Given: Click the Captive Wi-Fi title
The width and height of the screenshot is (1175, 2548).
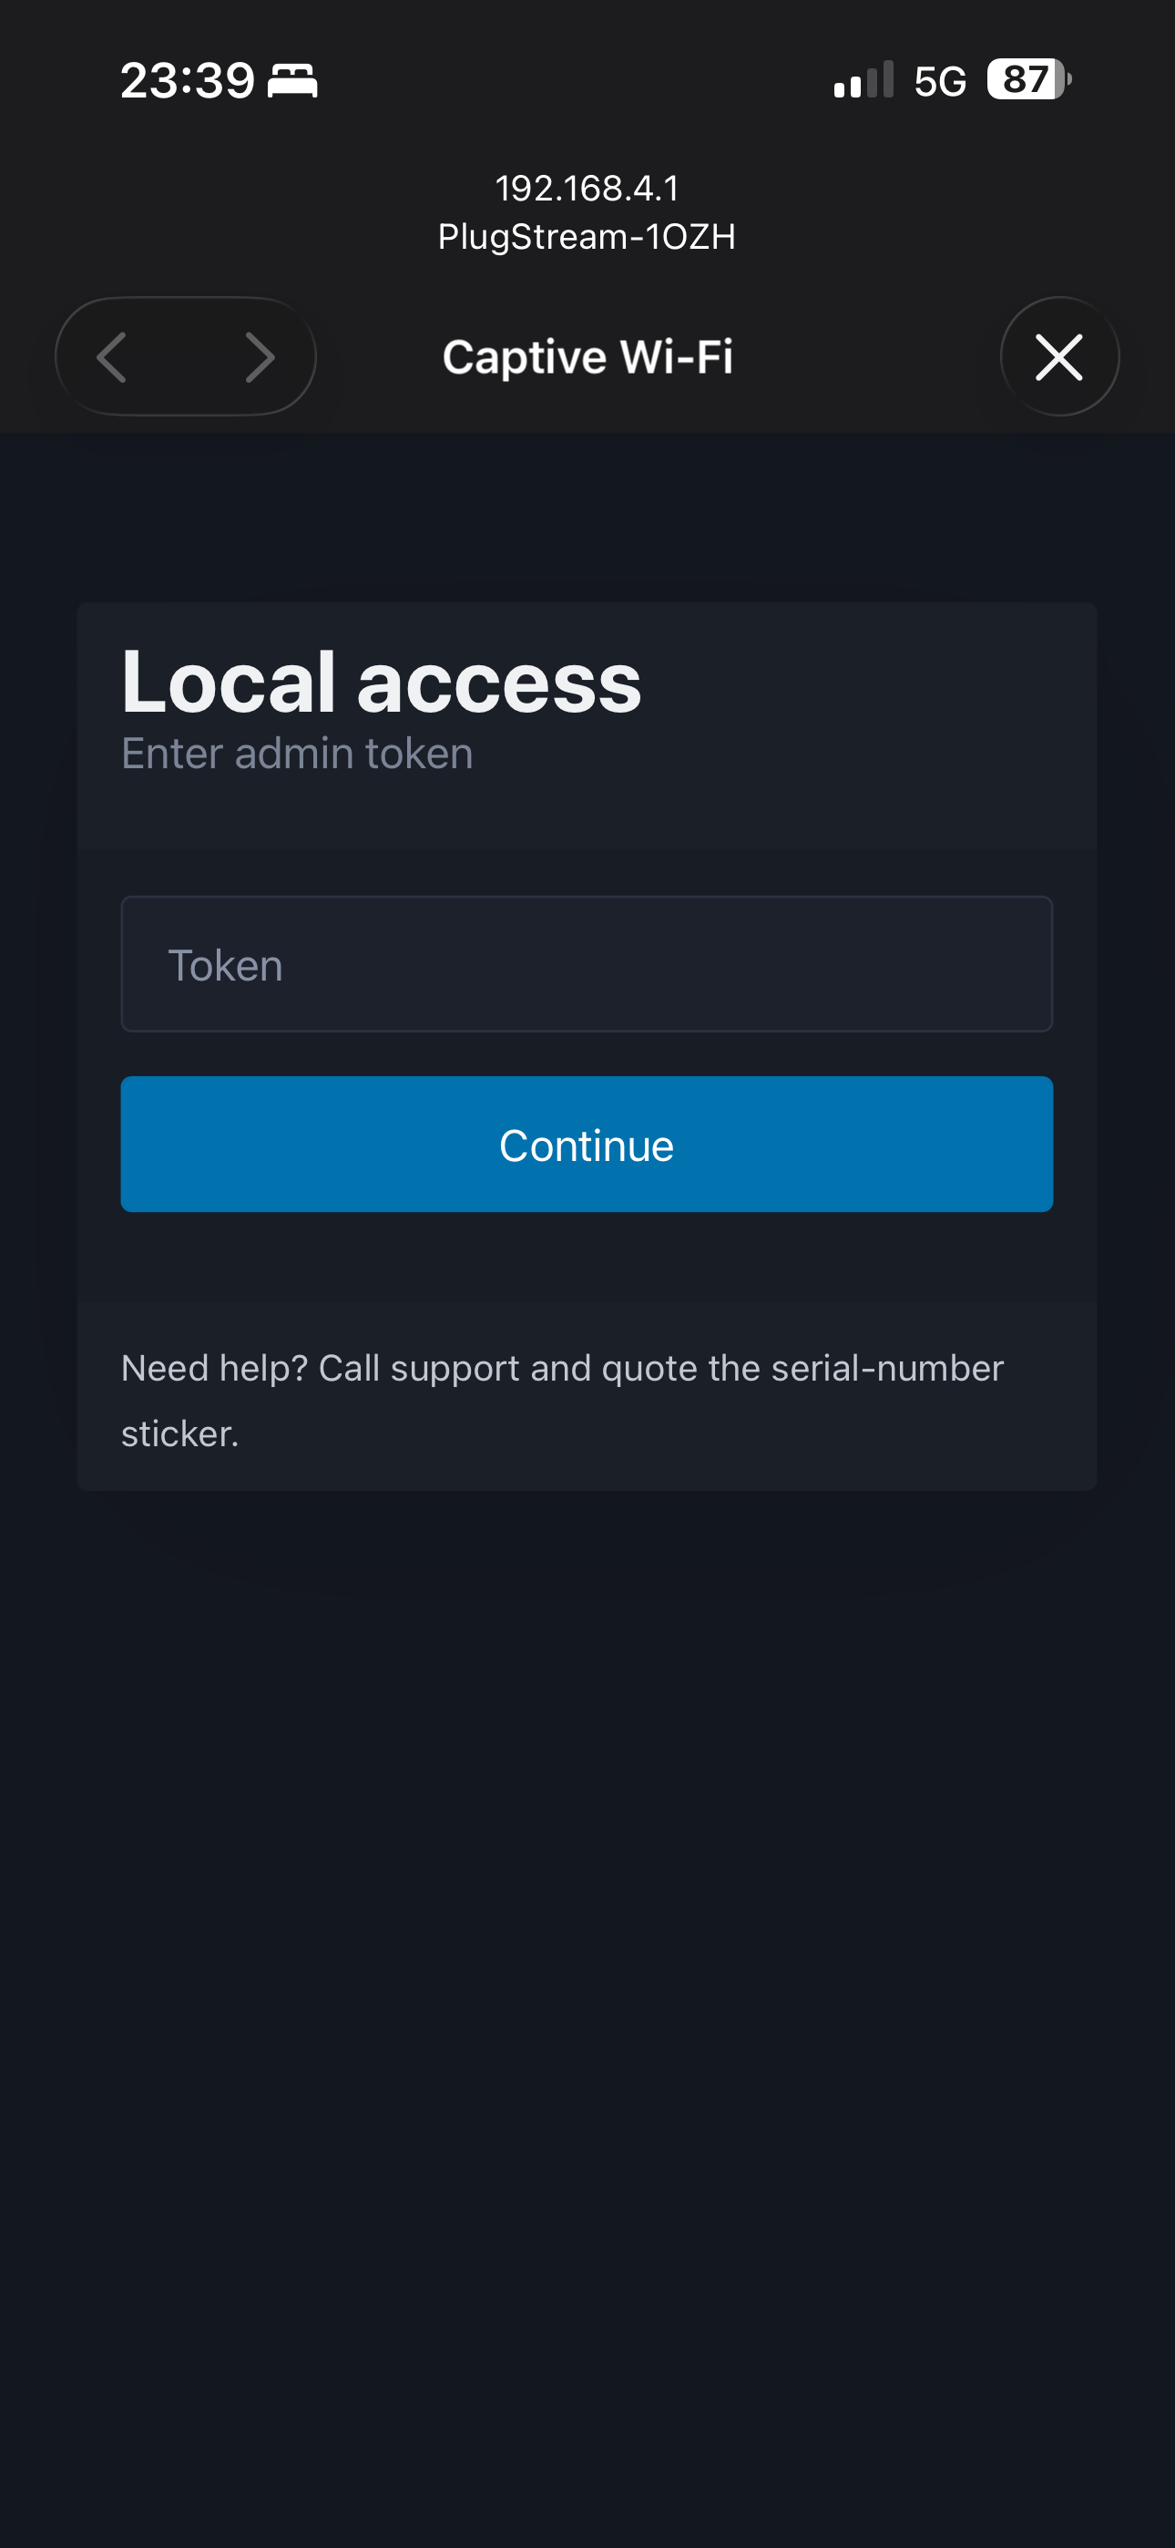Looking at the screenshot, I should (587, 357).
